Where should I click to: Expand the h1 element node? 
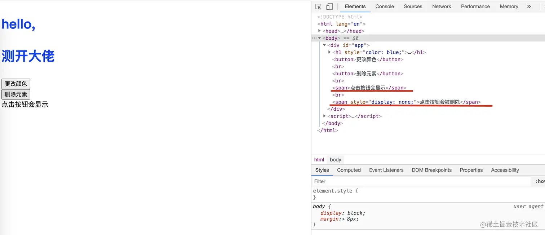click(x=329, y=52)
